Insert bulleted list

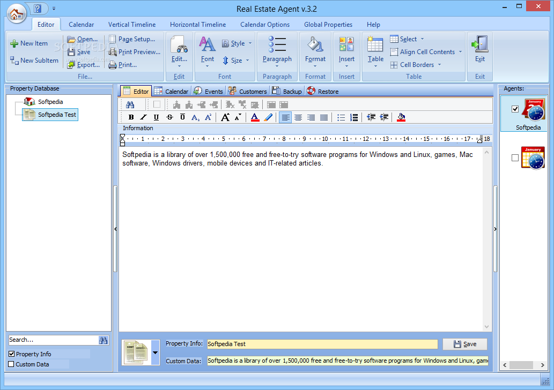(x=341, y=117)
